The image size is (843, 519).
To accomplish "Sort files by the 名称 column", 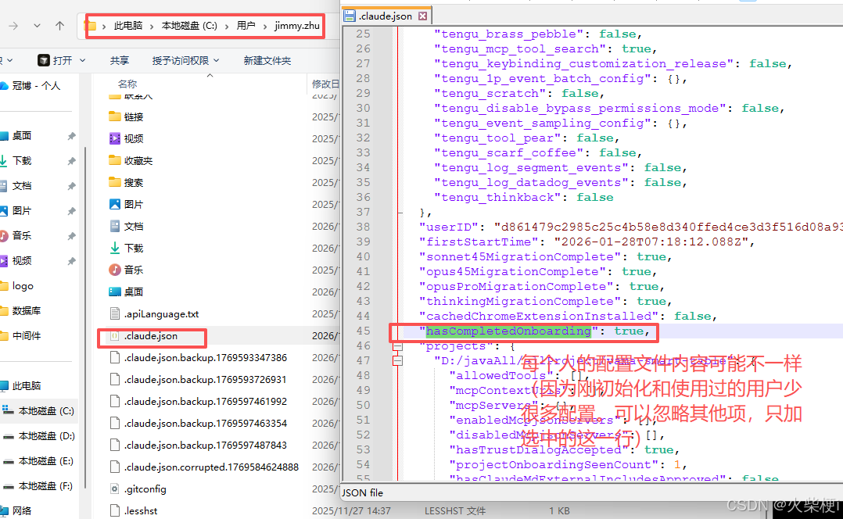I will [127, 84].
